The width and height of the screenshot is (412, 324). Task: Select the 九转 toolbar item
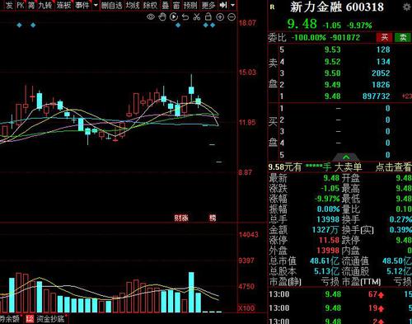point(44,5)
